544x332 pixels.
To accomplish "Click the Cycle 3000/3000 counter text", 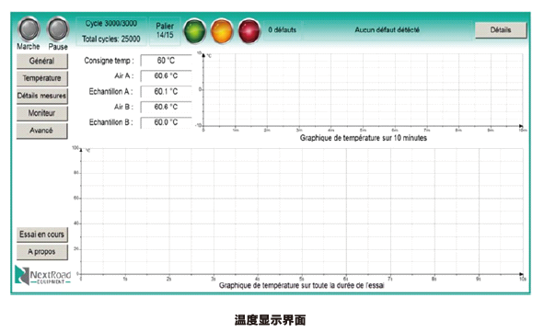I will coord(111,24).
